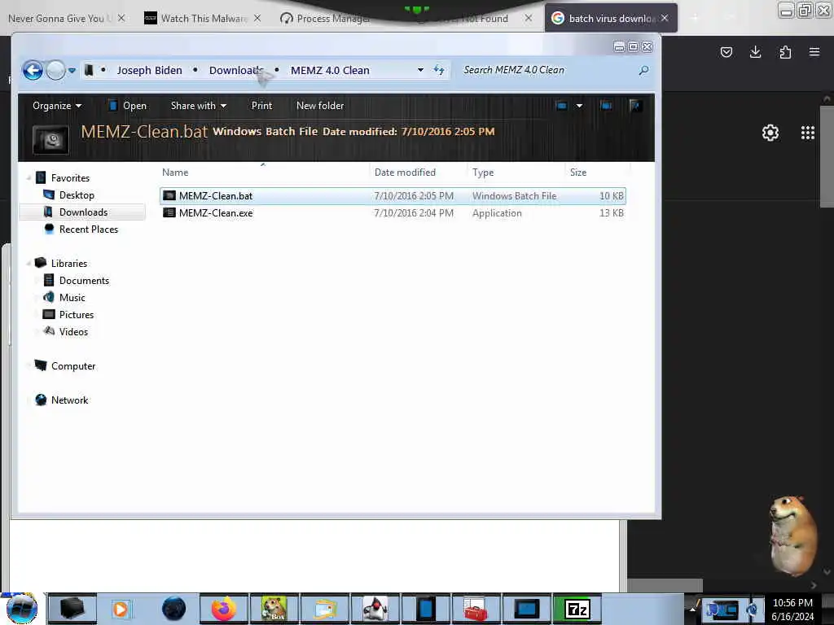Collapse the Favorites tree group
This screenshot has height=625, width=834.
pyautogui.click(x=29, y=178)
